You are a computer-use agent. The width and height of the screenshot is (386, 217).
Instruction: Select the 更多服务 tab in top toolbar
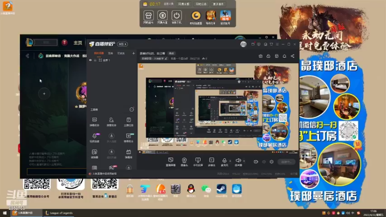point(218,4)
